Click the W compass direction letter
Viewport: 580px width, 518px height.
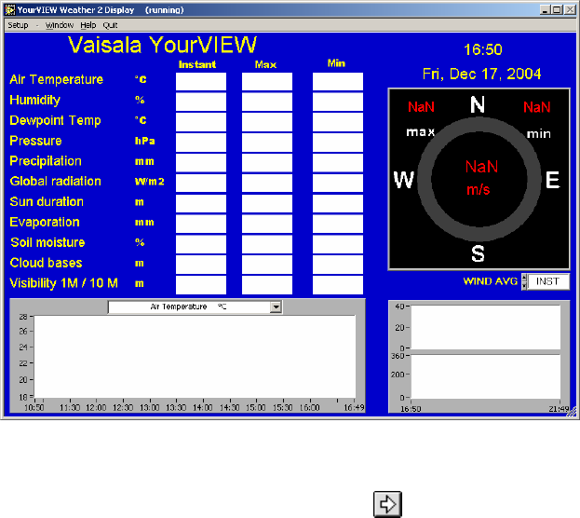point(404,181)
